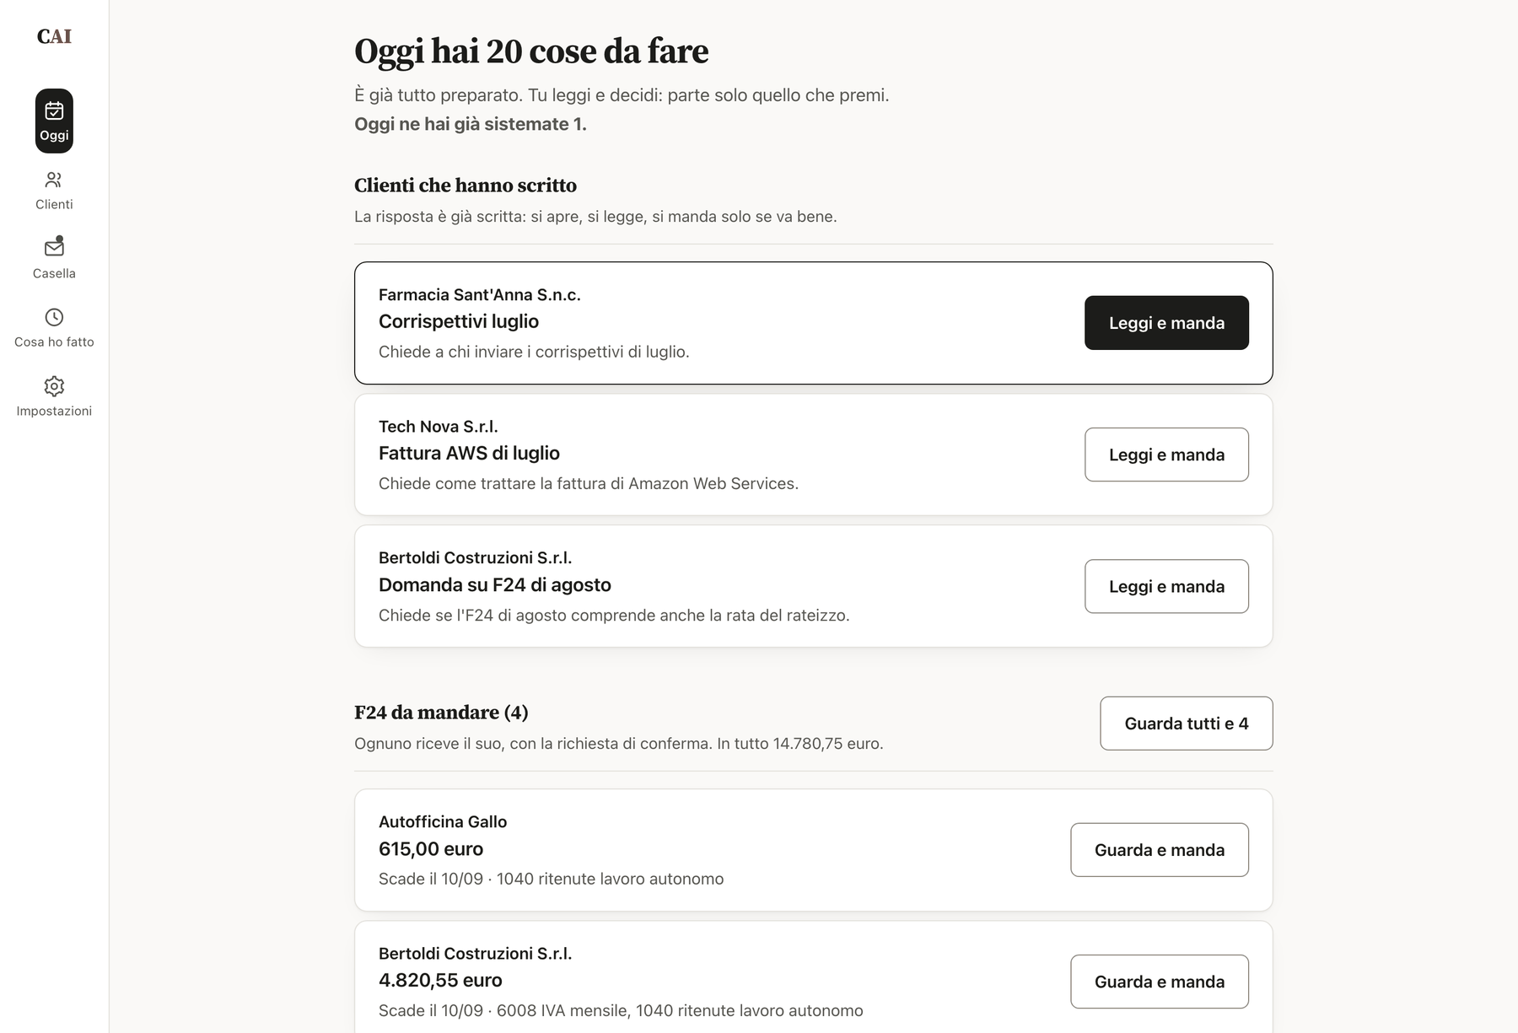Open the Clienti people icon
The width and height of the screenshot is (1518, 1033).
pyautogui.click(x=54, y=180)
